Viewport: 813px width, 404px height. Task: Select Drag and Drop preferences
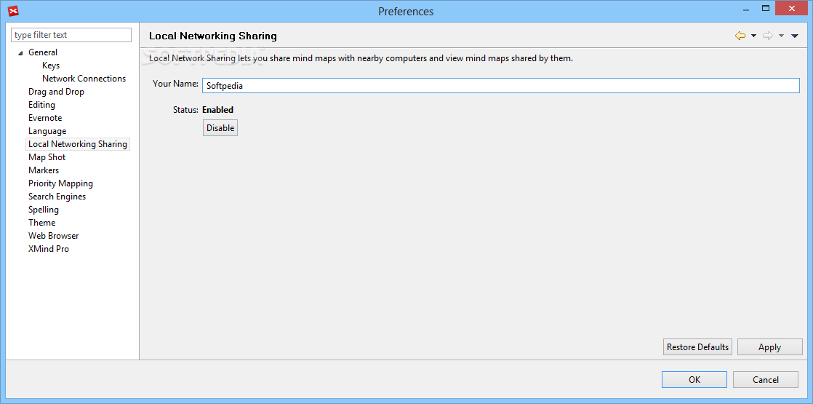pos(56,92)
